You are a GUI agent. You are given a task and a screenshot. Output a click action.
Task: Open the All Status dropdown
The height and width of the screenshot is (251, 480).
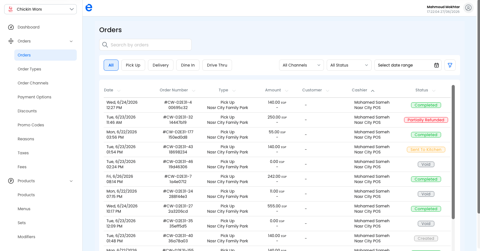pyautogui.click(x=349, y=65)
